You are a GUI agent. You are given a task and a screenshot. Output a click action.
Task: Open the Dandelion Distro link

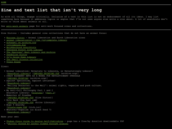click(17, 54)
